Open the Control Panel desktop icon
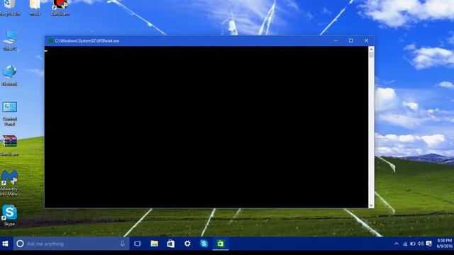The width and height of the screenshot is (454, 255). (9, 113)
